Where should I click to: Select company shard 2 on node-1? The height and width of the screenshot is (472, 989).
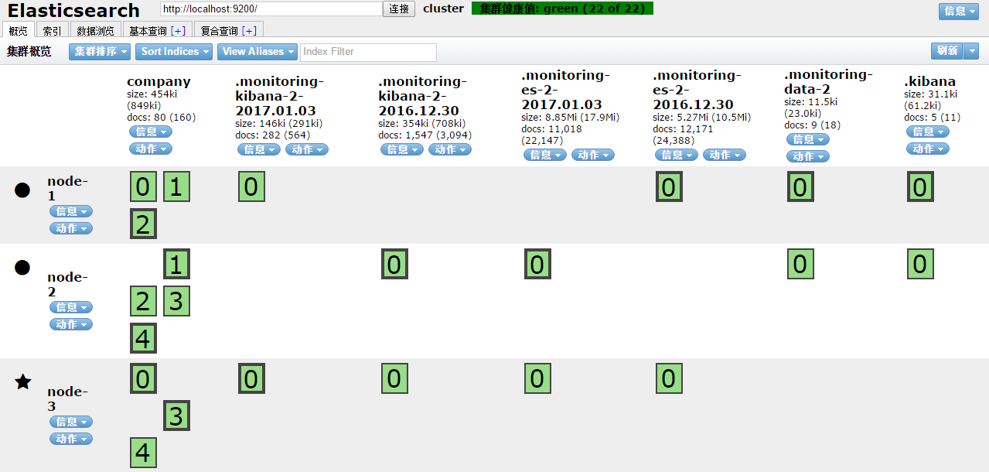tap(143, 224)
